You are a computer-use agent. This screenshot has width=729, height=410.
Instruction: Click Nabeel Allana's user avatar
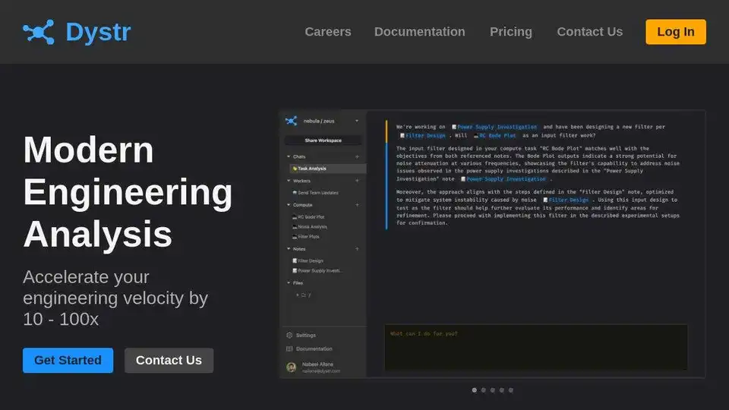pos(292,367)
